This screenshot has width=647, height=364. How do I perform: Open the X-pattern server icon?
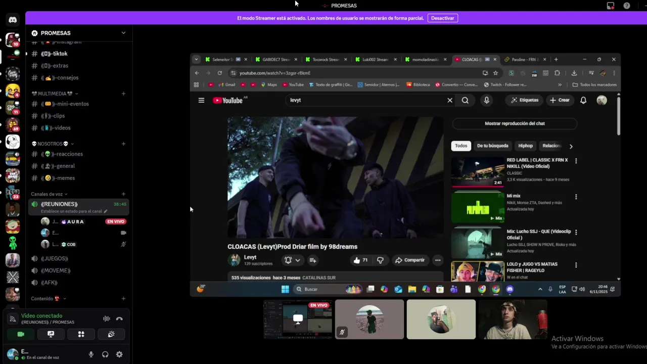coord(13,277)
